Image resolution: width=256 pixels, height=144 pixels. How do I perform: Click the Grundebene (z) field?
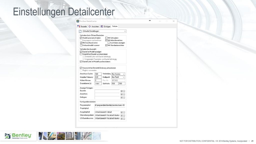(x=98, y=83)
